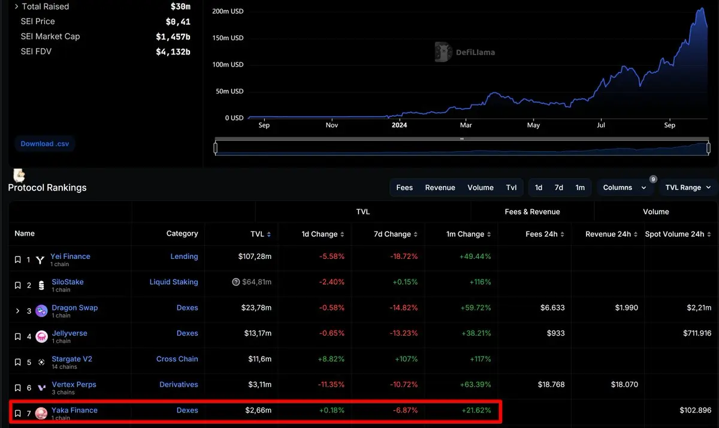719x428 pixels.
Task: Click the Stargate V2 logo icon
Action: coord(41,363)
